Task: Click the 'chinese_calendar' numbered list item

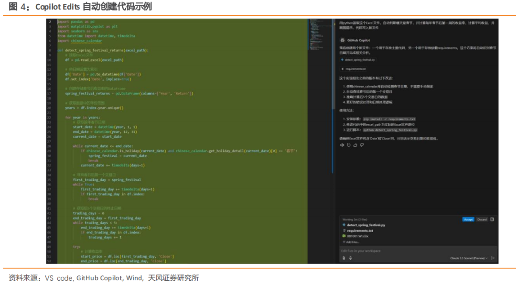Action: pyautogui.click(x=388, y=87)
